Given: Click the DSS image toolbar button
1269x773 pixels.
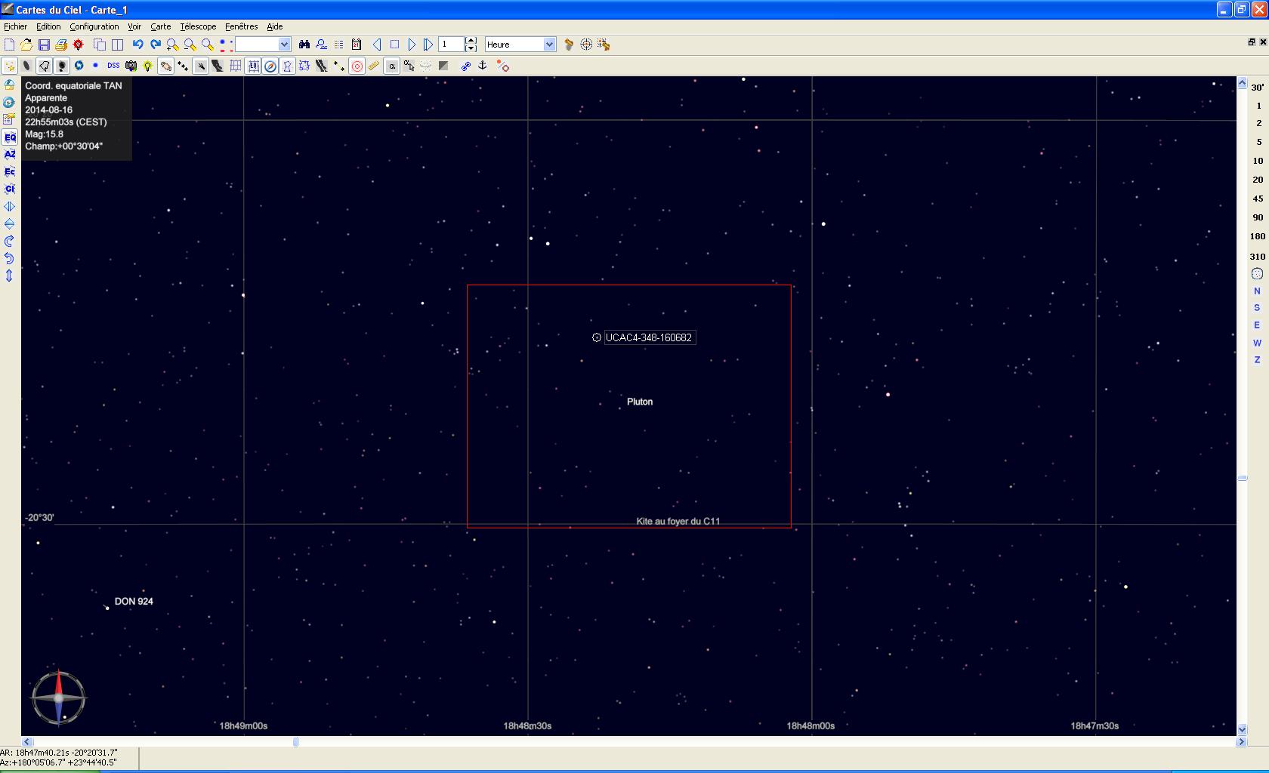Looking at the screenshot, I should click(113, 66).
